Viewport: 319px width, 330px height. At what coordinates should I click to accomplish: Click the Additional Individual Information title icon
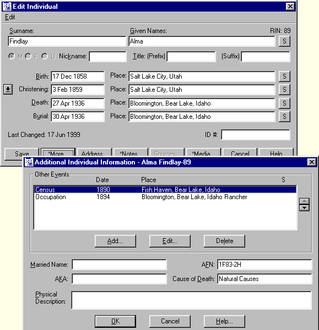click(29, 162)
